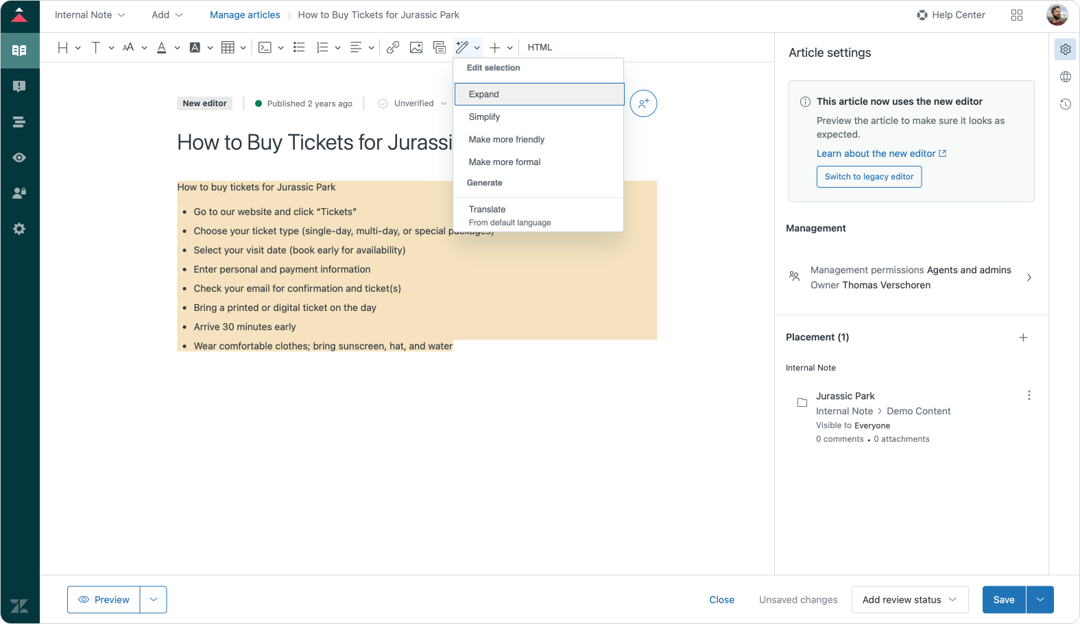This screenshot has height=624, width=1080.
Task: Choose Translate from default language
Action: click(539, 215)
